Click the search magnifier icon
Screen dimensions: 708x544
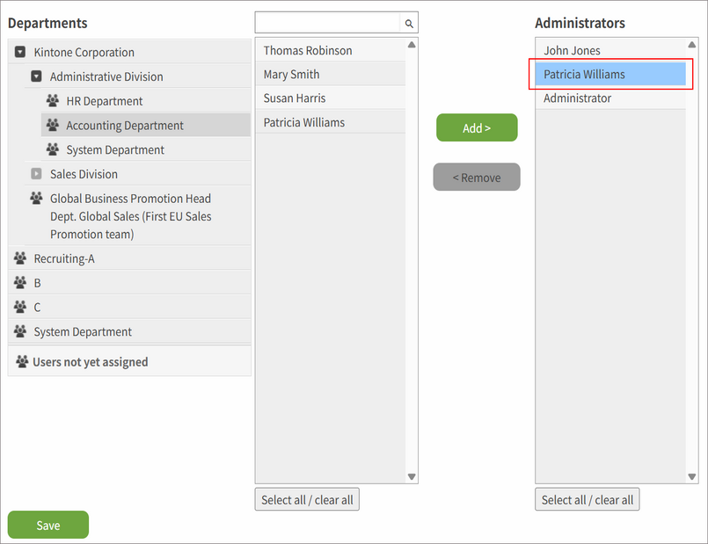[x=408, y=22]
